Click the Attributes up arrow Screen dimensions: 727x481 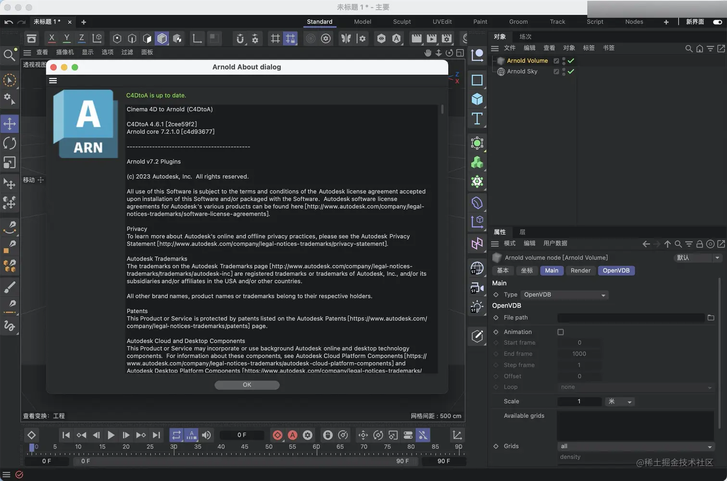[667, 244]
